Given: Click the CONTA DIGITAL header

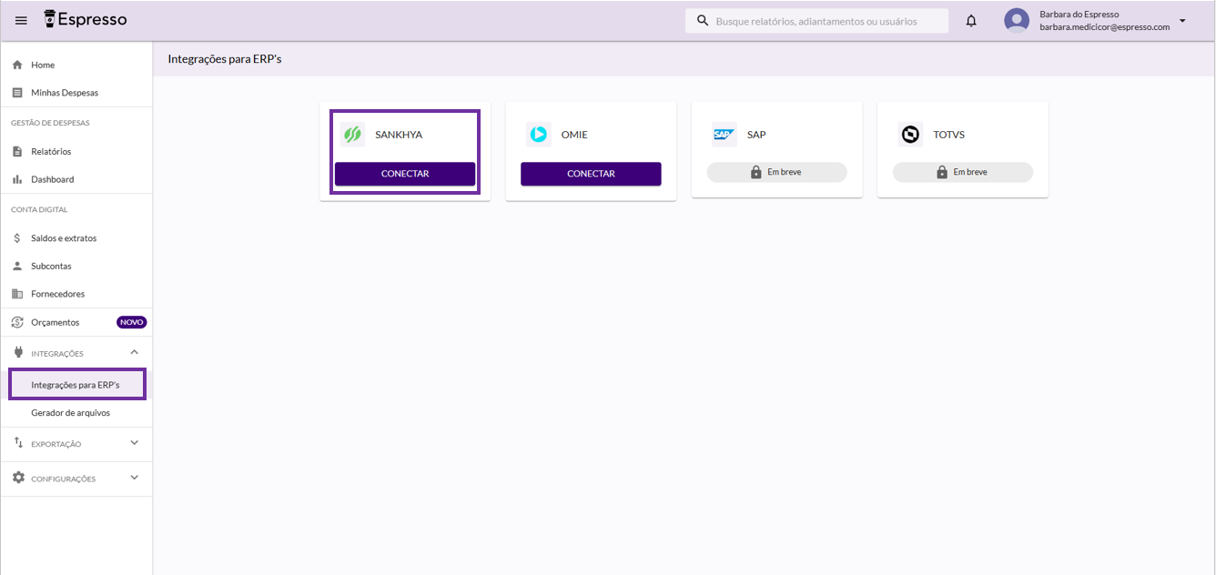Looking at the screenshot, I should 39,209.
